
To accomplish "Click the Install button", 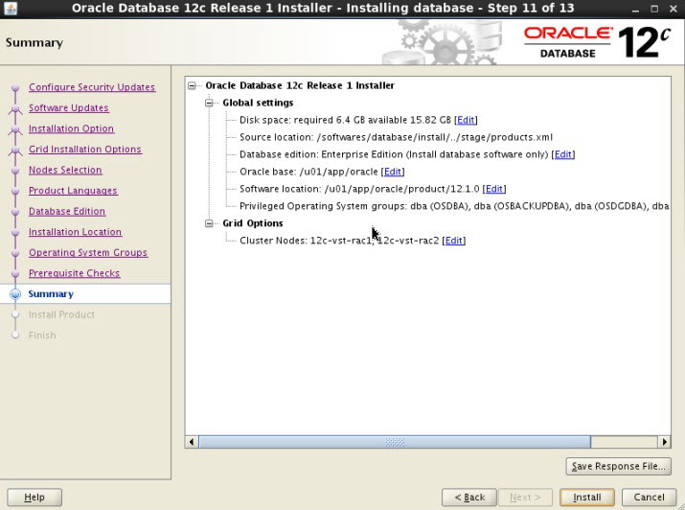I will pyautogui.click(x=586, y=498).
